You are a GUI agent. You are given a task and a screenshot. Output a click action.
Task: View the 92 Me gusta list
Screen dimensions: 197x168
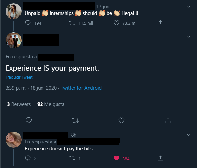[51, 104]
